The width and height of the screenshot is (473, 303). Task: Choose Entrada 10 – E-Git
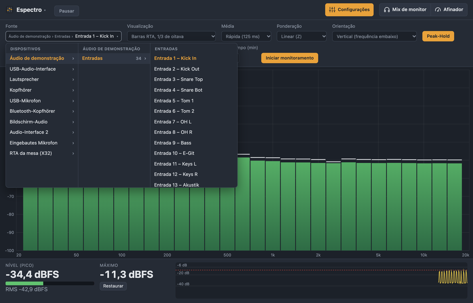pyautogui.click(x=194, y=153)
